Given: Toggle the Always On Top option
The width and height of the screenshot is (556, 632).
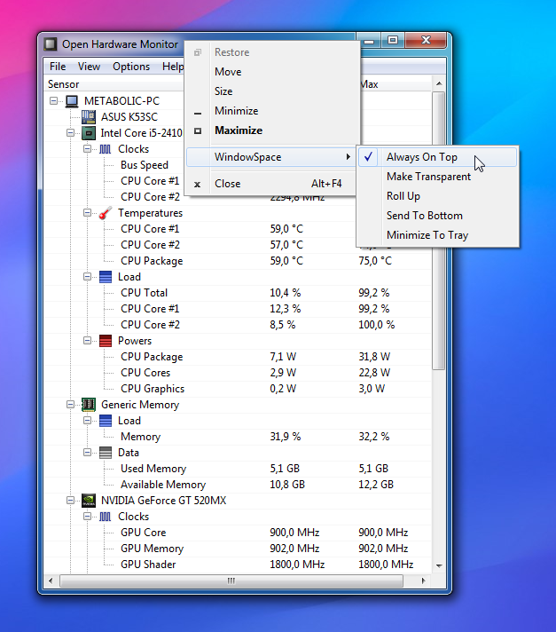Looking at the screenshot, I should [x=421, y=157].
